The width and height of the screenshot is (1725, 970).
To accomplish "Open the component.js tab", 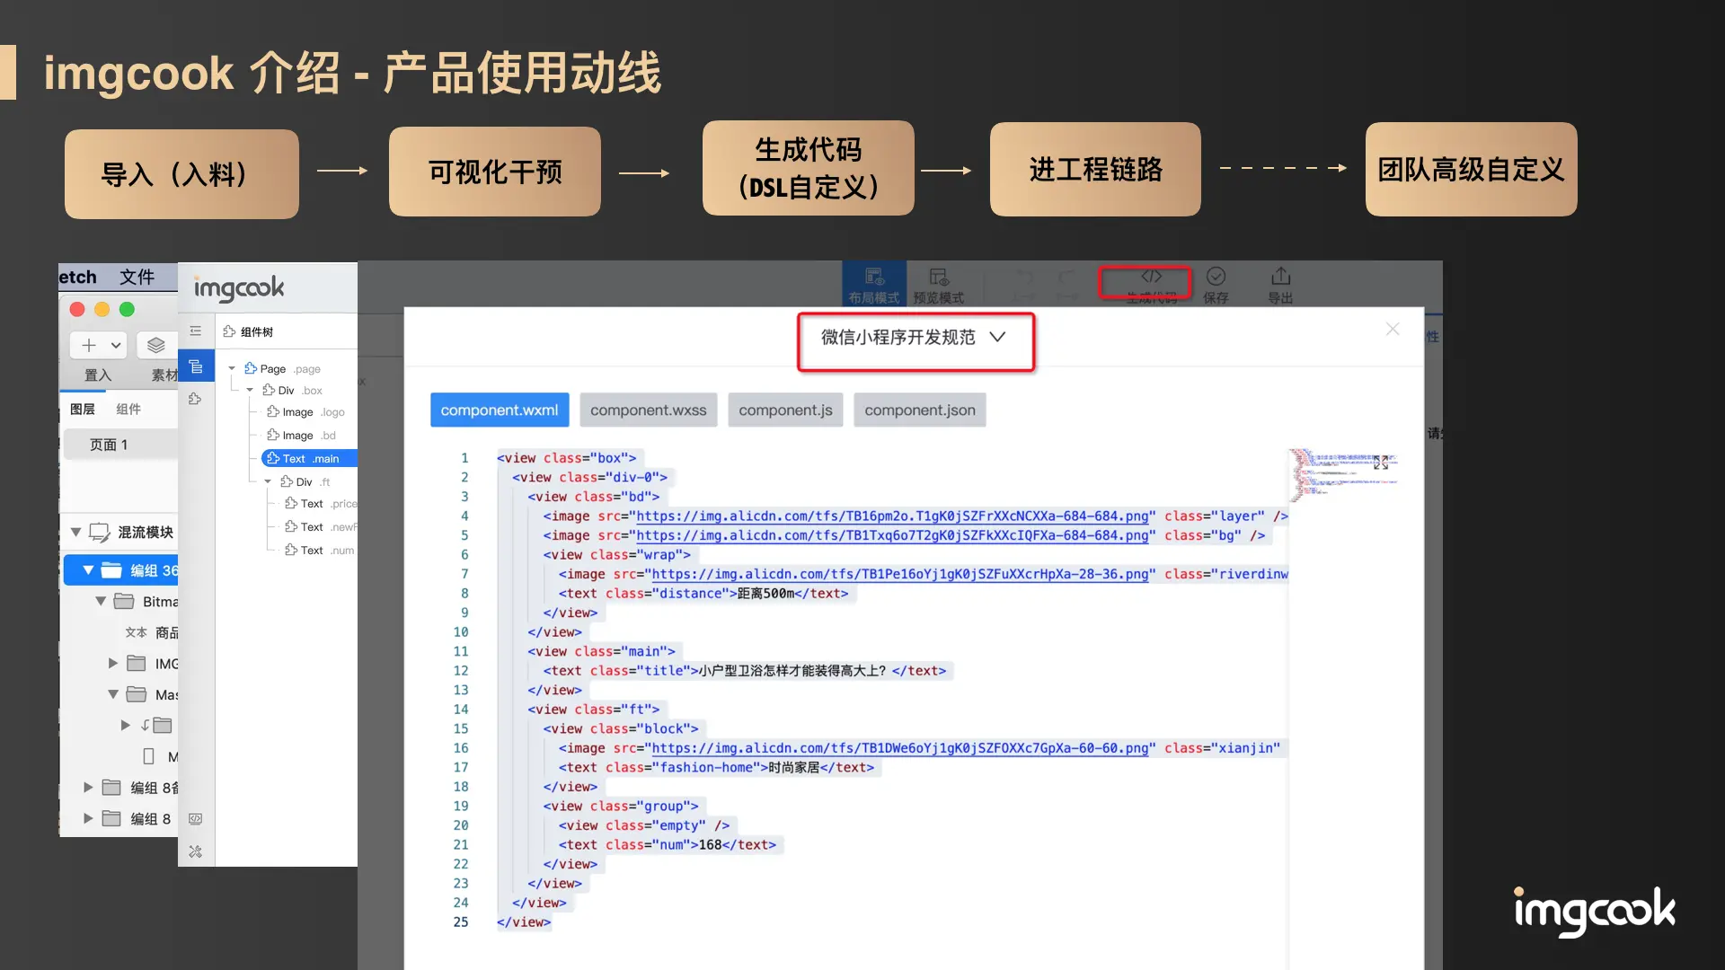I will (x=785, y=410).
